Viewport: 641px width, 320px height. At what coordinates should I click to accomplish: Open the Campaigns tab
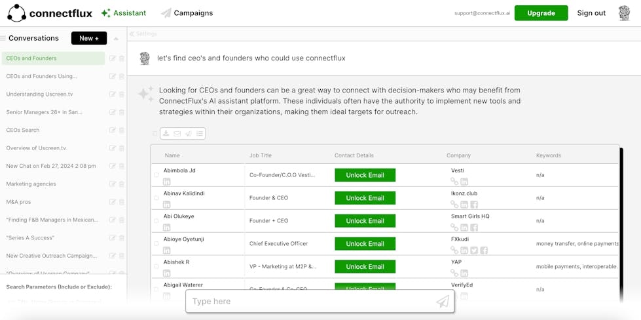click(x=187, y=13)
